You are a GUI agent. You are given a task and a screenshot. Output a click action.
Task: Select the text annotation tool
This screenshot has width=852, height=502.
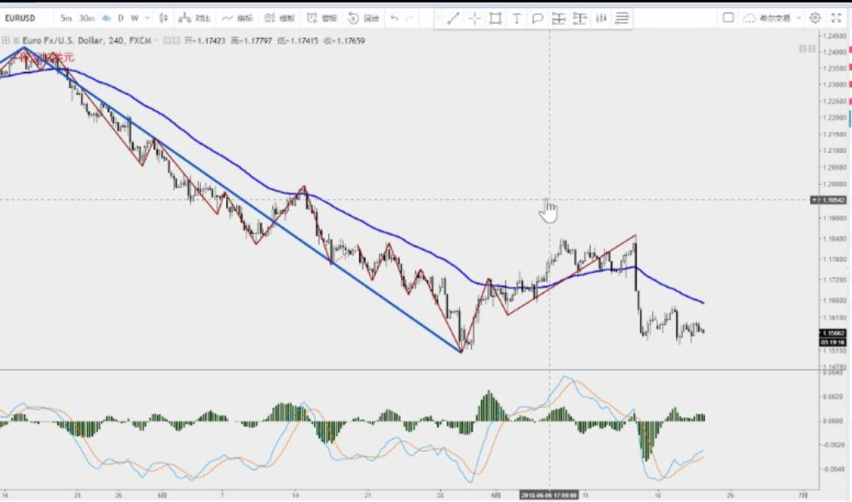click(x=516, y=18)
